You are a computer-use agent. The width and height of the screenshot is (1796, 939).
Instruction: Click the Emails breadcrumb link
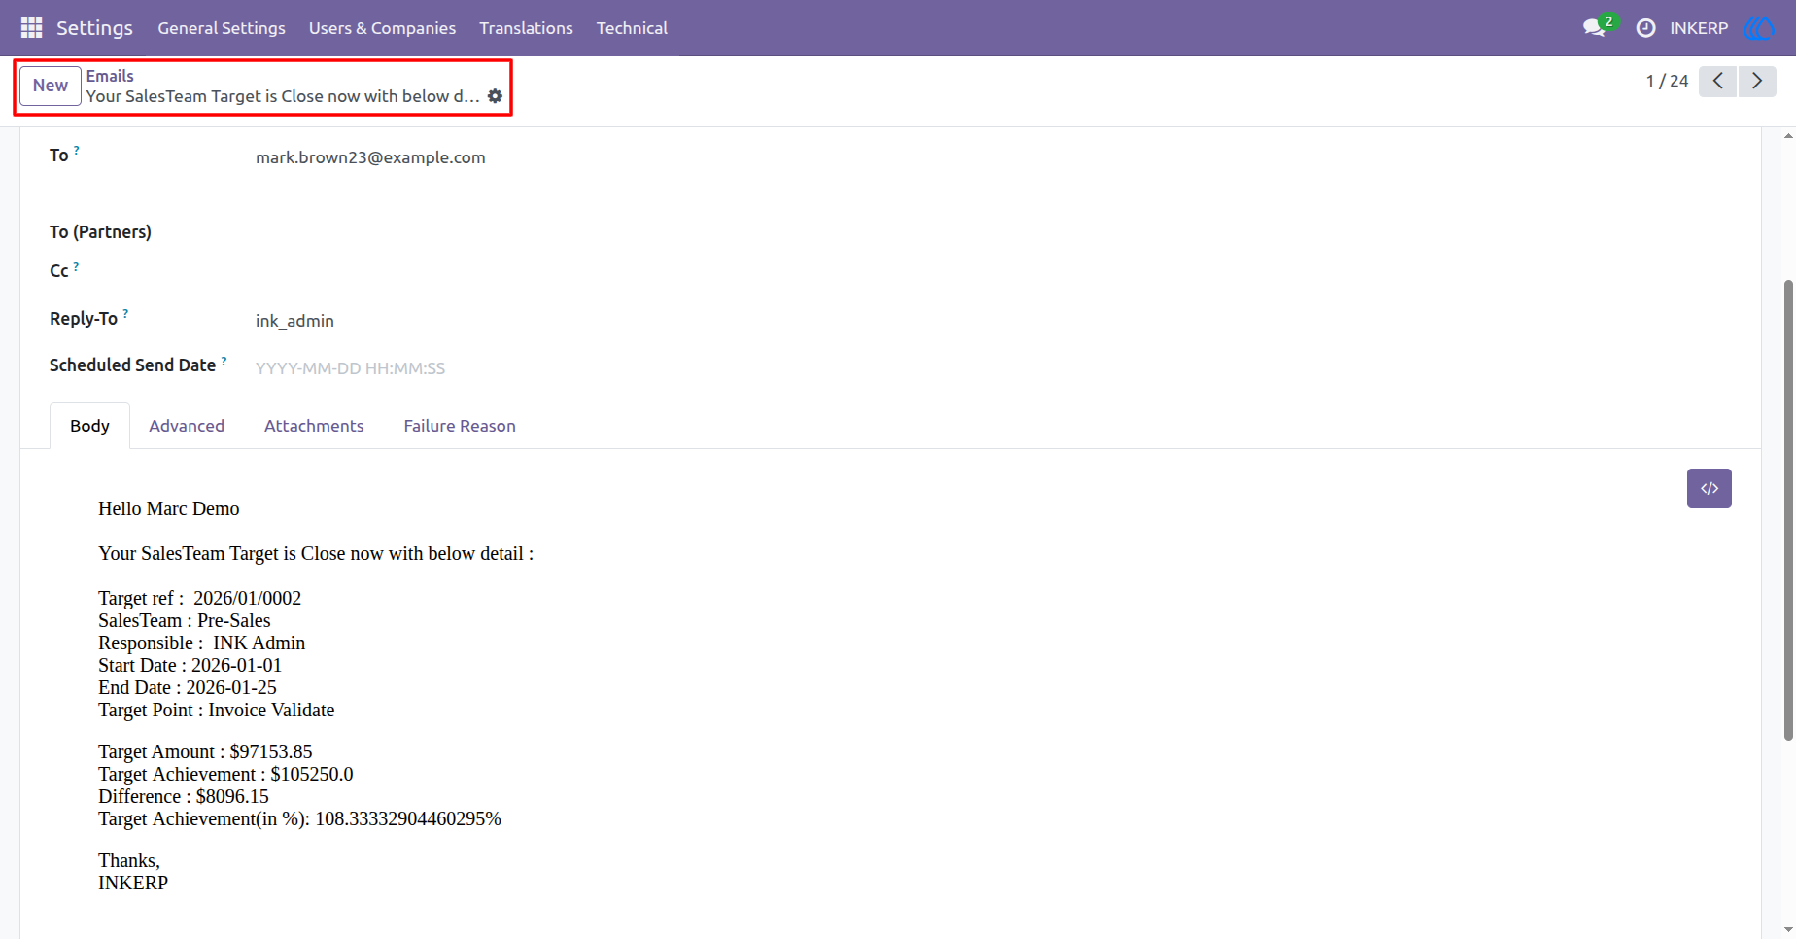point(110,76)
